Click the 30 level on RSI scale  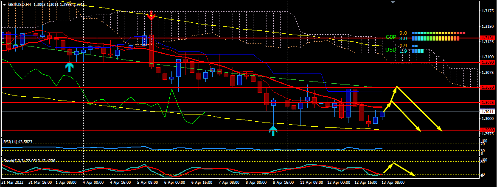483,150
